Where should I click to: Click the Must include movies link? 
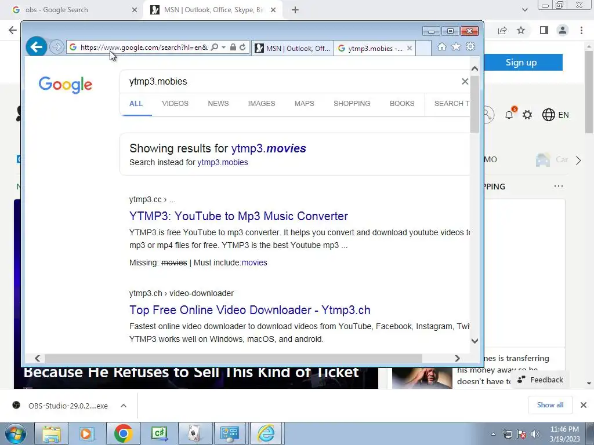coord(254,262)
